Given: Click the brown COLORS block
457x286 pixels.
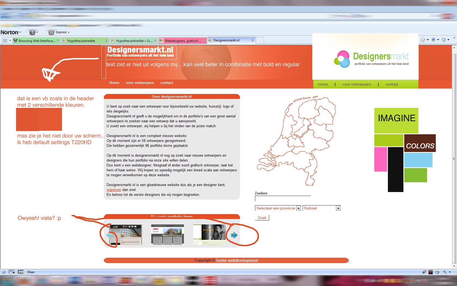Looking at the screenshot, I should (x=420, y=143).
